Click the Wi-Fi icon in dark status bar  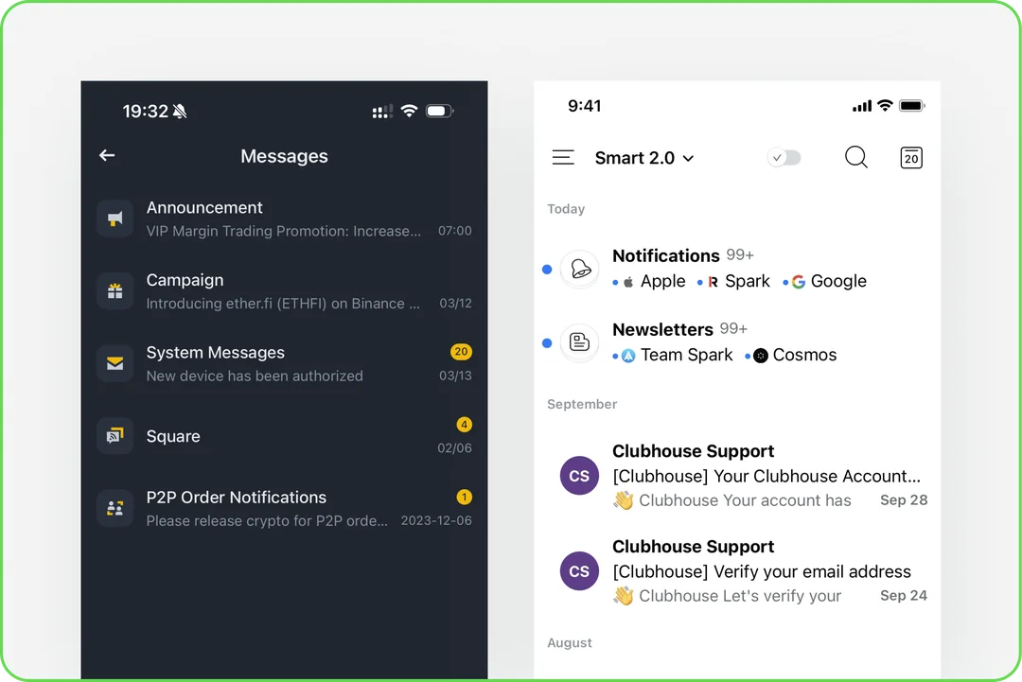click(410, 111)
